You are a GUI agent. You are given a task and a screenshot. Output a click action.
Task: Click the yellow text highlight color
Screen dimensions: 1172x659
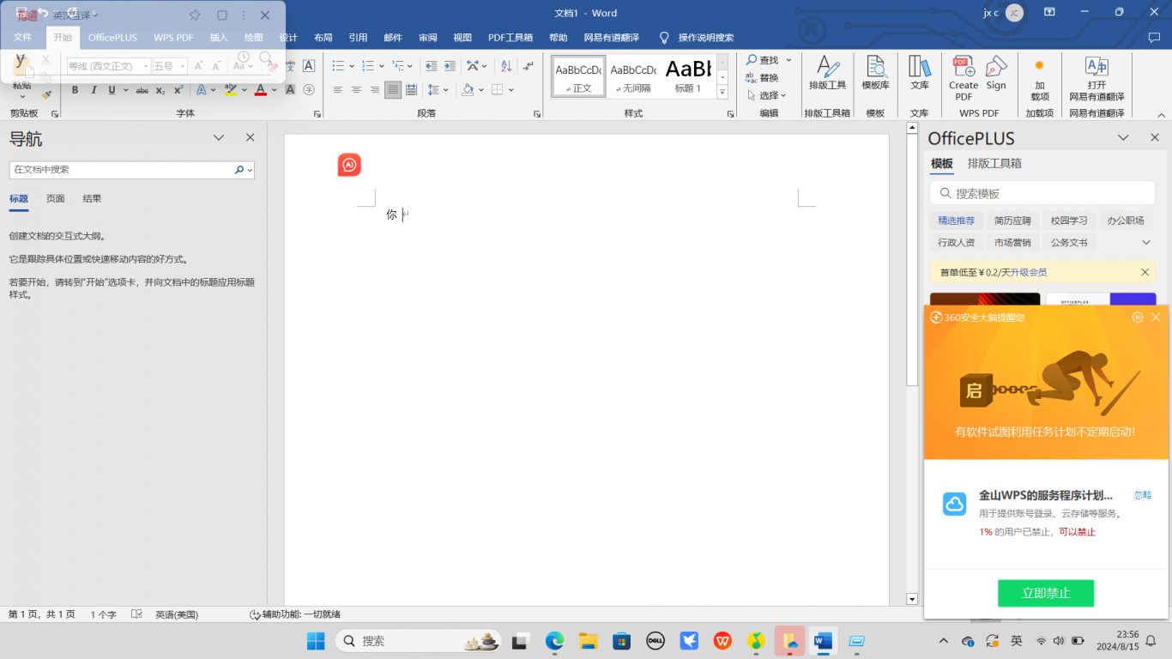pos(230,90)
